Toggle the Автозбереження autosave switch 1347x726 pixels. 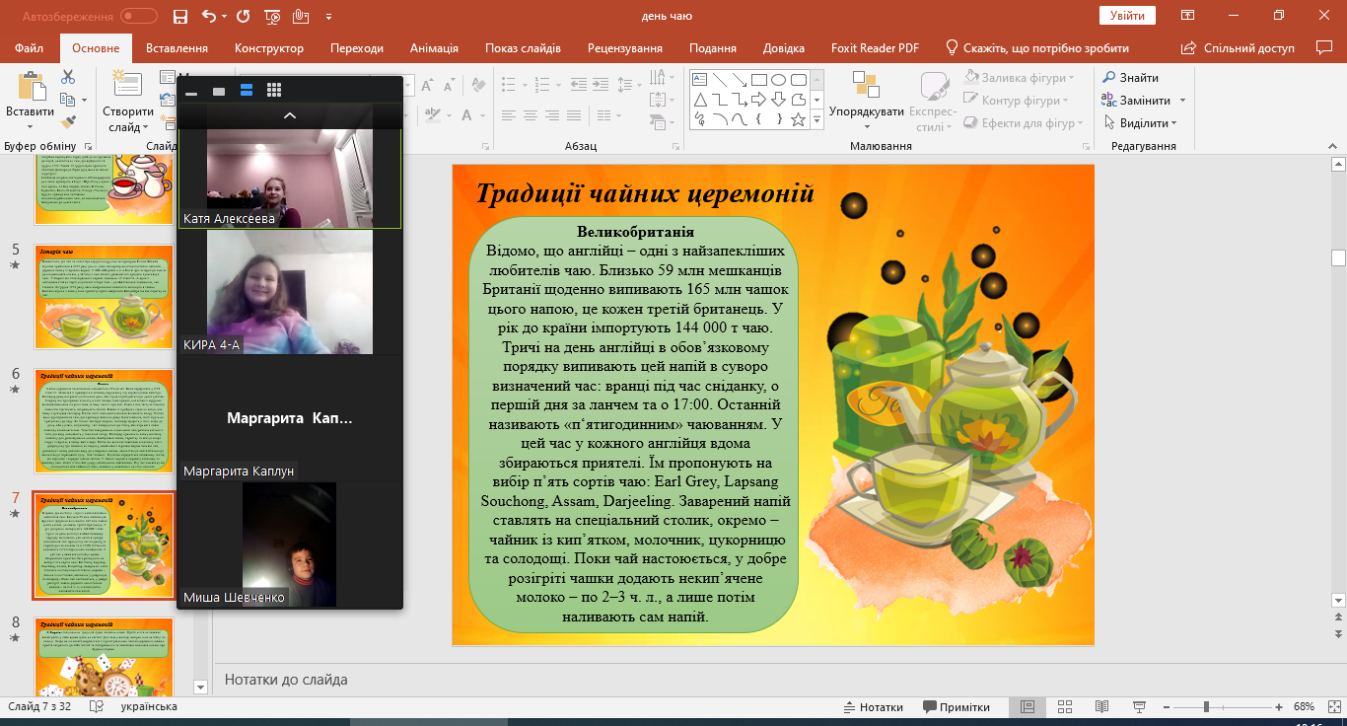tap(138, 16)
